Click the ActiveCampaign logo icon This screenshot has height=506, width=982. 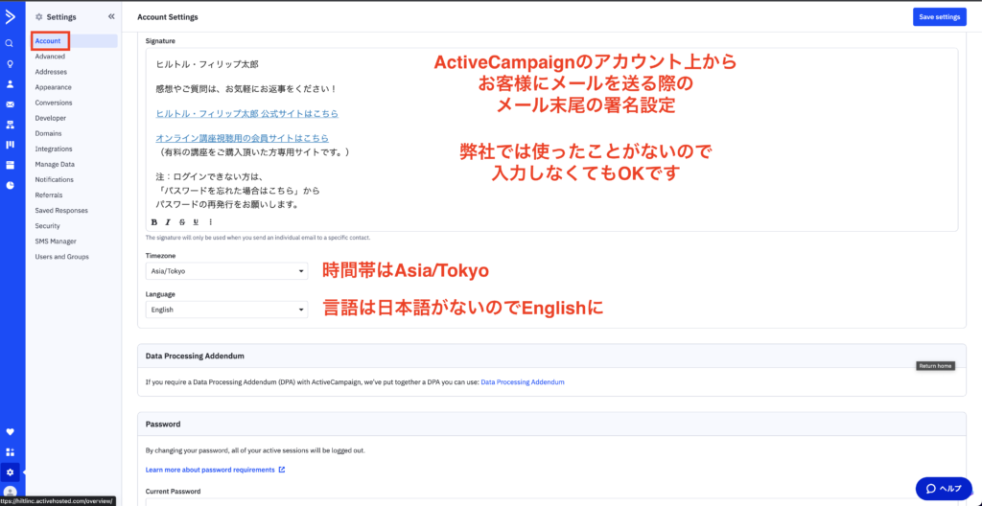click(x=10, y=17)
